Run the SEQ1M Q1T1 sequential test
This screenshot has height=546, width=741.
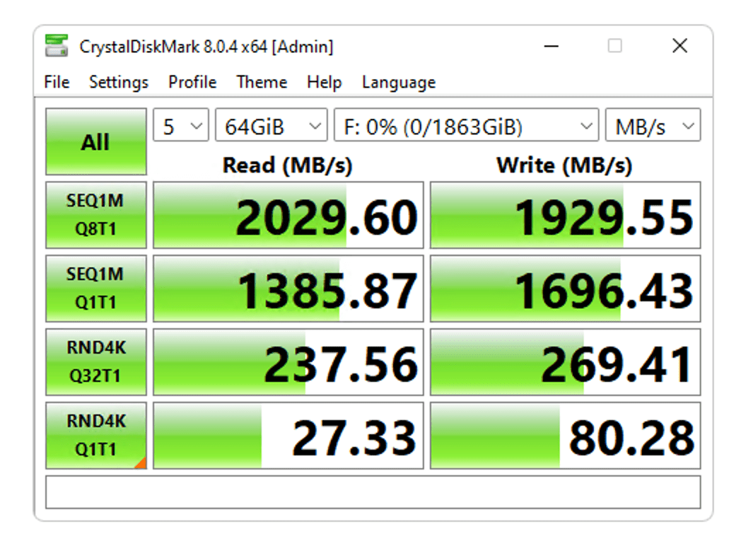click(95, 289)
